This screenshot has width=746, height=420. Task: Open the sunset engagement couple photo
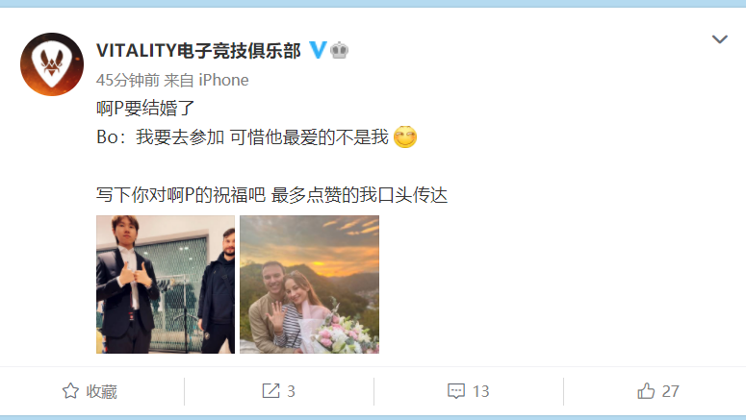click(x=309, y=284)
